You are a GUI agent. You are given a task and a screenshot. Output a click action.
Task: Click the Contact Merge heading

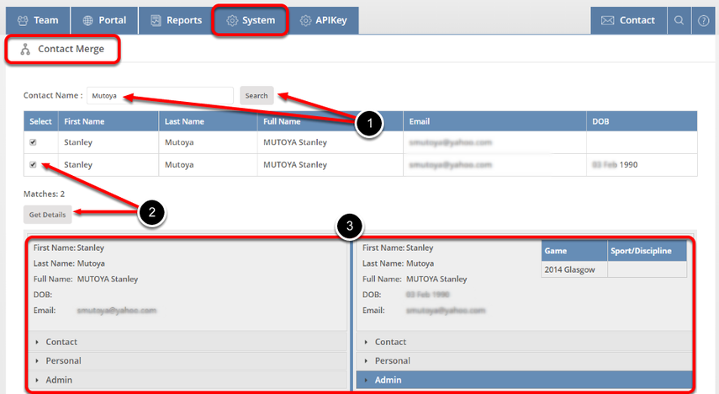click(71, 49)
